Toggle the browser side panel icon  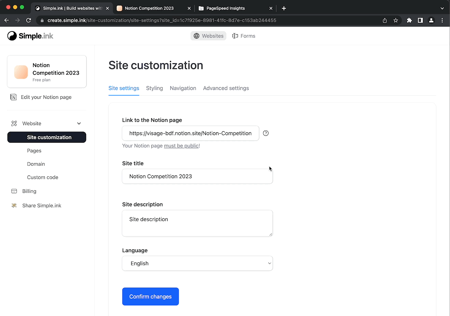(x=420, y=20)
